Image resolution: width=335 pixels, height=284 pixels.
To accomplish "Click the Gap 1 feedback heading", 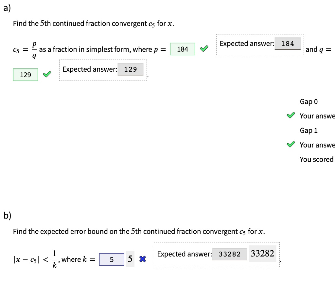I will pos(309,130).
